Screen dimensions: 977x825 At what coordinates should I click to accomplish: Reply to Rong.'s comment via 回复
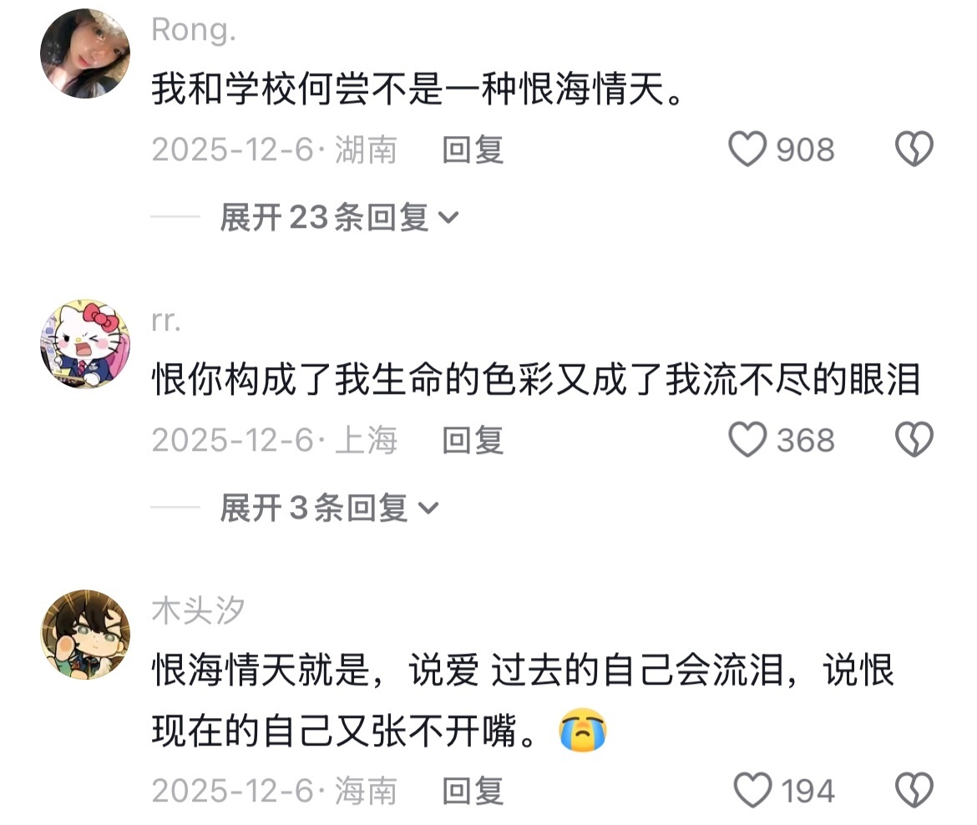tap(473, 149)
